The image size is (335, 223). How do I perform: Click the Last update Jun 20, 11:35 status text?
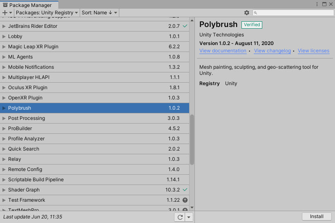33,217
